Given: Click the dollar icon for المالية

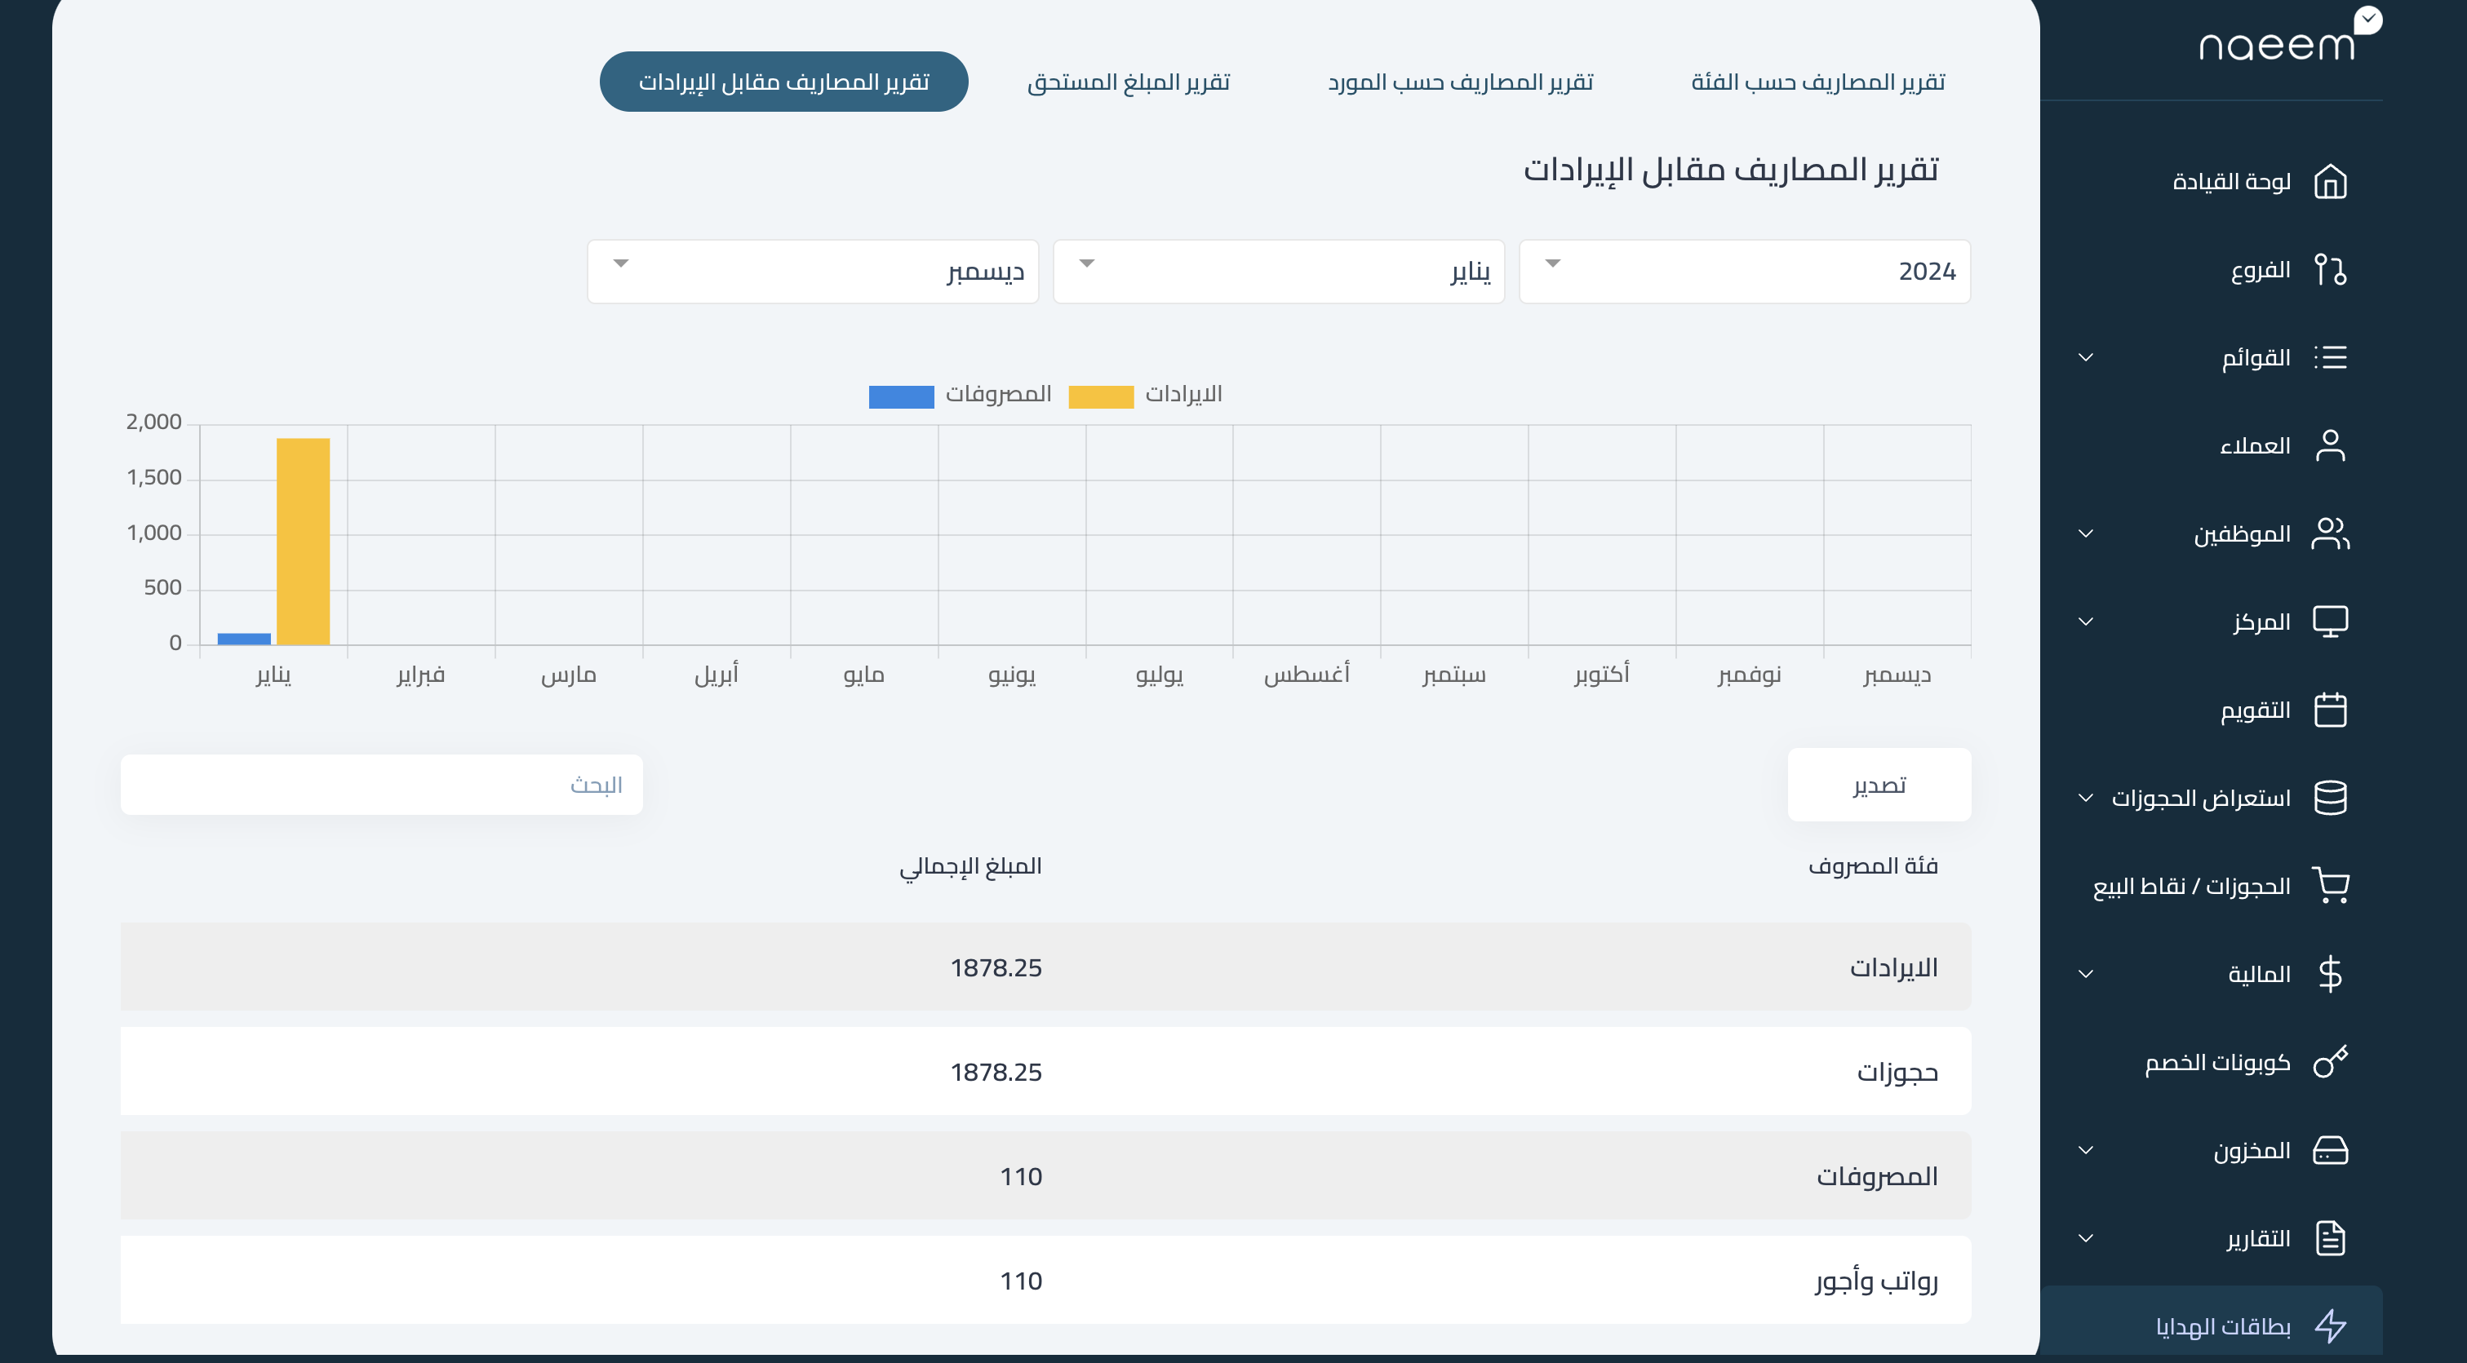Looking at the screenshot, I should click(2330, 973).
